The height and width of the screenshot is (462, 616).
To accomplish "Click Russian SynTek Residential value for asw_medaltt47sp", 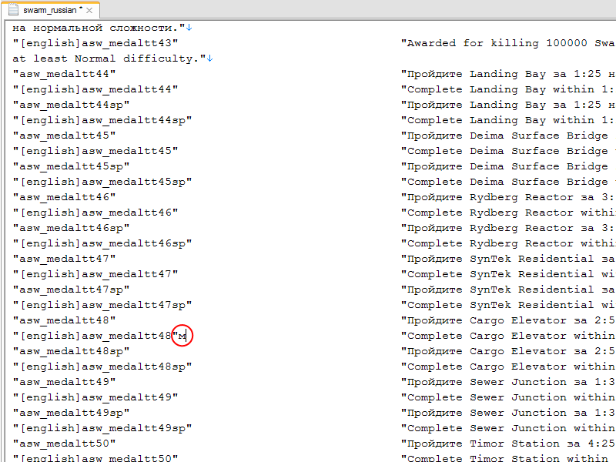I will 508,290.
